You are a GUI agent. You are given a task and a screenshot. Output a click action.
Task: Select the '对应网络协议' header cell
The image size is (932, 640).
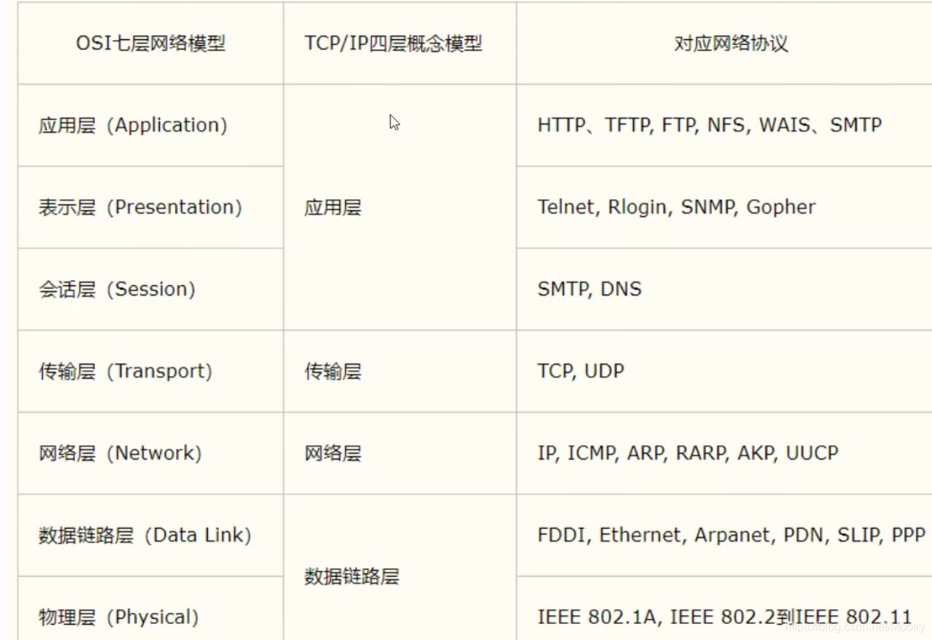(x=724, y=43)
